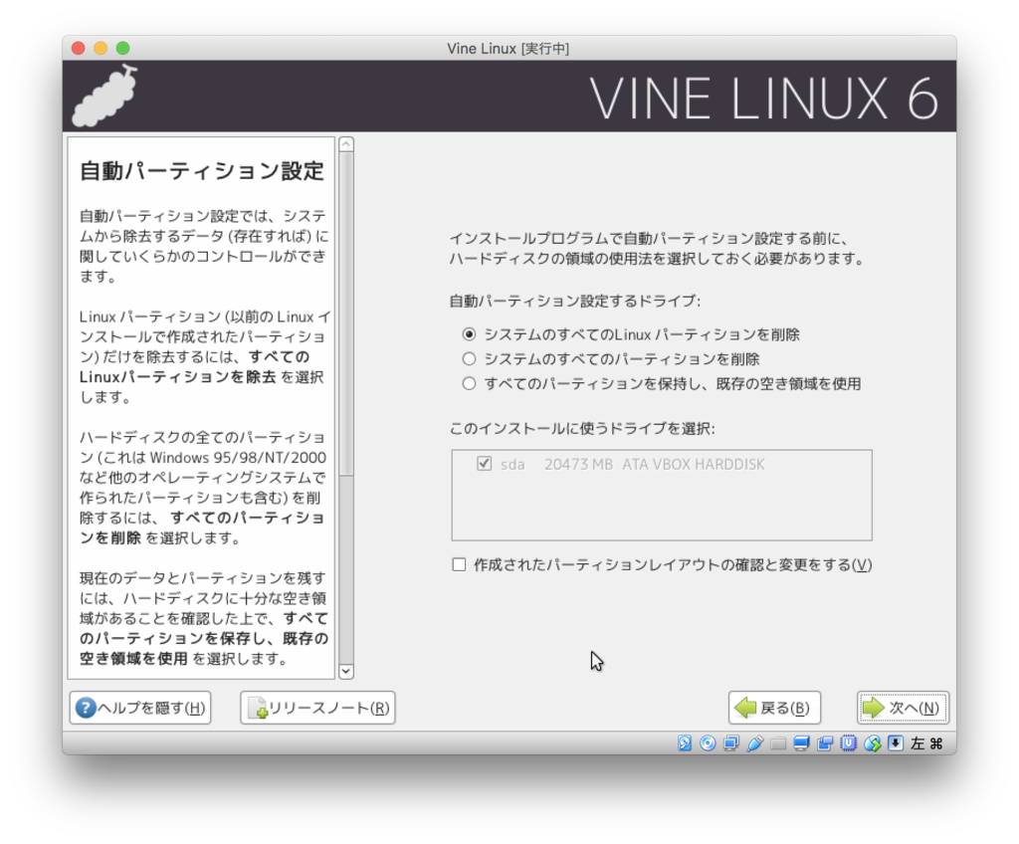The image size is (1019, 844).
Task: Close the Vine Linux VM window
Action: point(79,48)
